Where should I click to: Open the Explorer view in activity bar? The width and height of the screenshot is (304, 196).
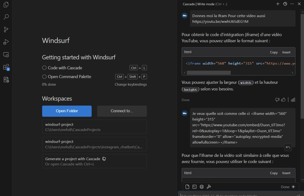(x=6, y=5)
